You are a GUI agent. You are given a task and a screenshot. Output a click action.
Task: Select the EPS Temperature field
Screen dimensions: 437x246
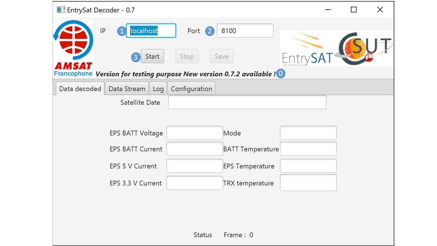(308, 166)
